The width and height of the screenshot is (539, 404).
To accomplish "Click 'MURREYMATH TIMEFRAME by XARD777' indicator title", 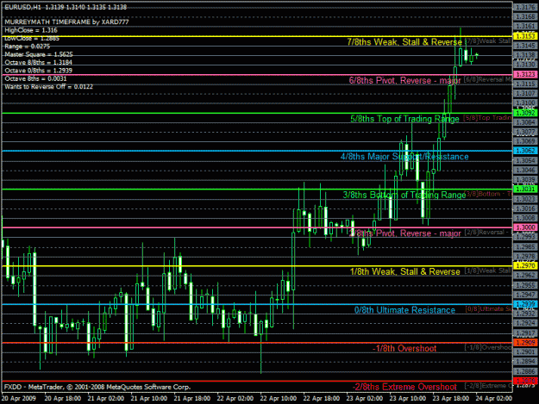I will [66, 22].
